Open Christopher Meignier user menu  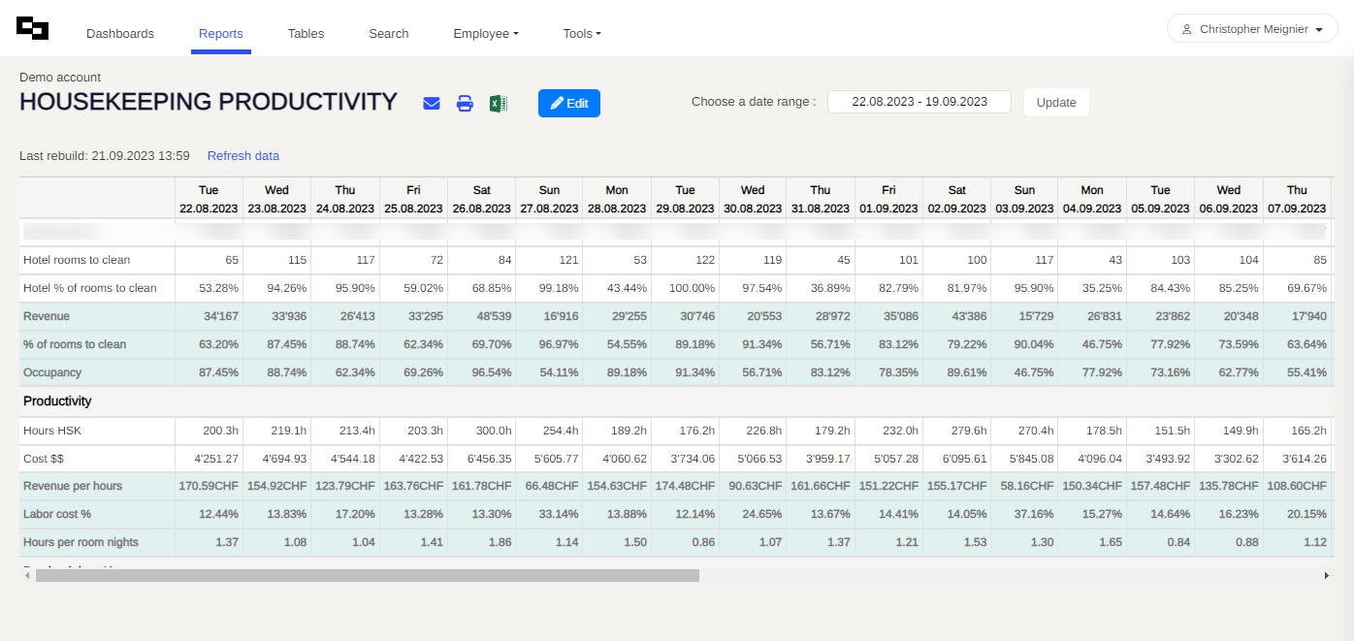(1251, 29)
